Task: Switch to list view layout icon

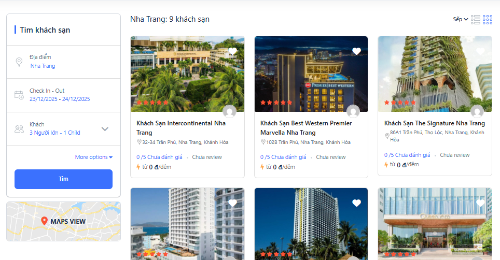Action: coord(476,19)
